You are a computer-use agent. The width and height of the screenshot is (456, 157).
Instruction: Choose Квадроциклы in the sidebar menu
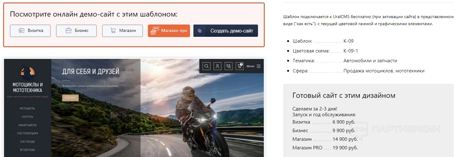point(27,125)
